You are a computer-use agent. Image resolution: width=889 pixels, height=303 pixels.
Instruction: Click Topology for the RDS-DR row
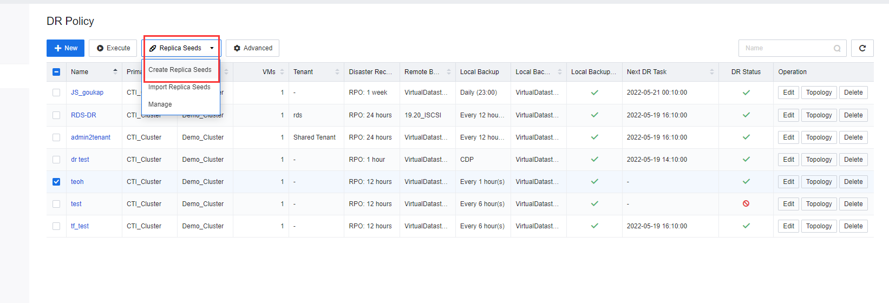[819, 115]
